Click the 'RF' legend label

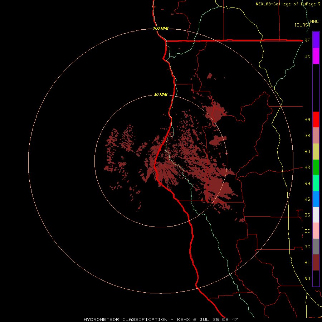pyautogui.click(x=307, y=40)
